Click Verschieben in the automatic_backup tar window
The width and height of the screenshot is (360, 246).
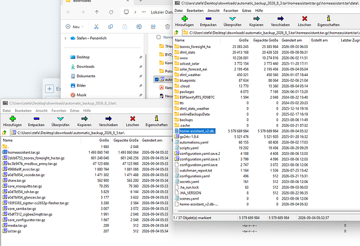[109, 121]
